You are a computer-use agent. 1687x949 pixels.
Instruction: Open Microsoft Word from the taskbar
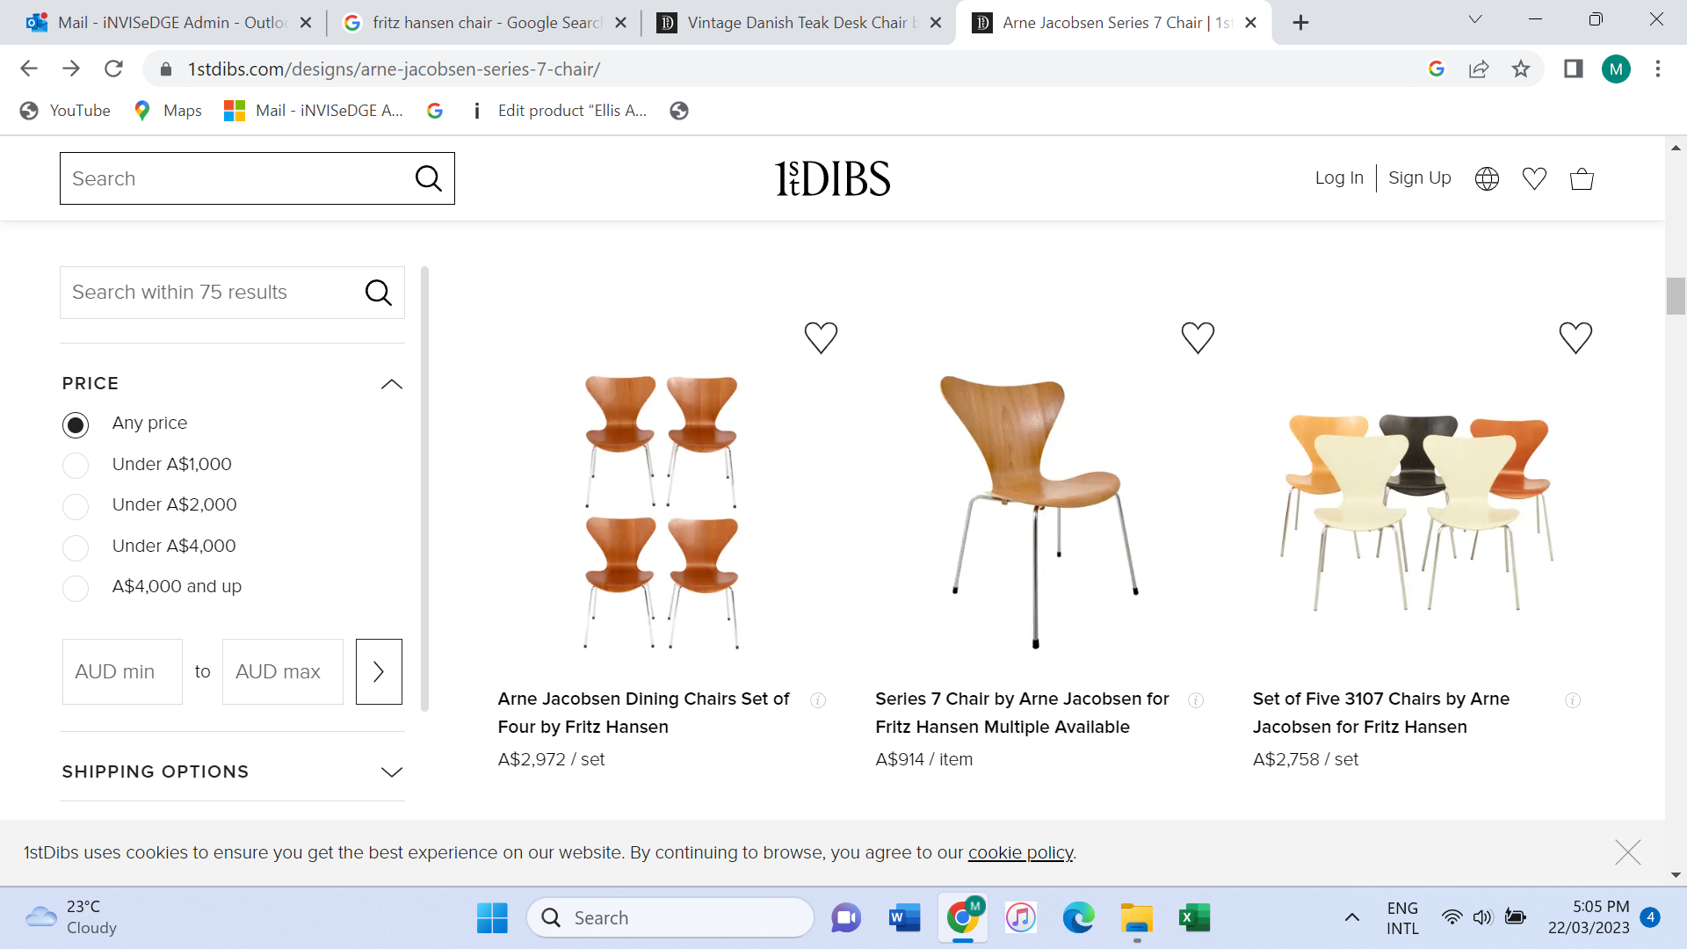(904, 918)
